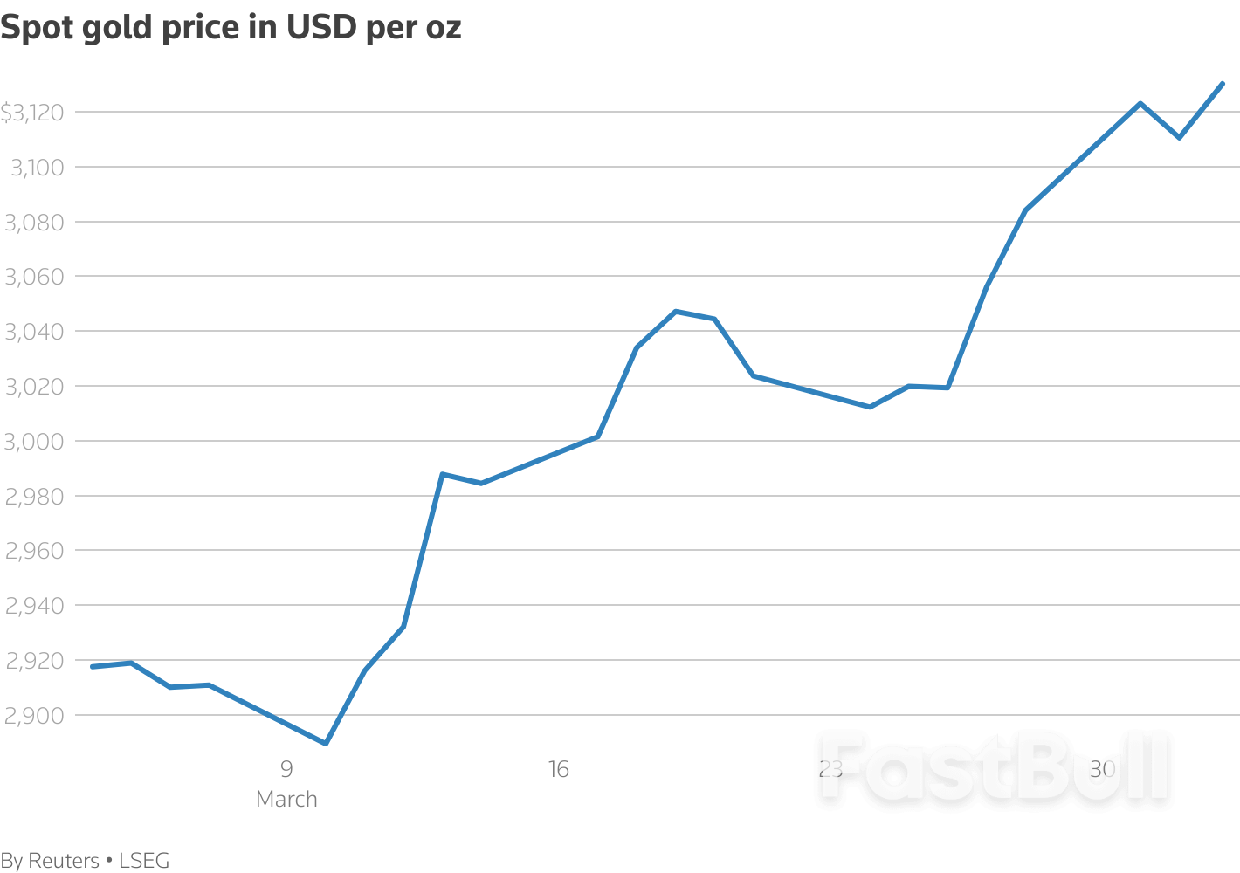
Task: Click the final rightmost point of the line
Action: [1222, 84]
